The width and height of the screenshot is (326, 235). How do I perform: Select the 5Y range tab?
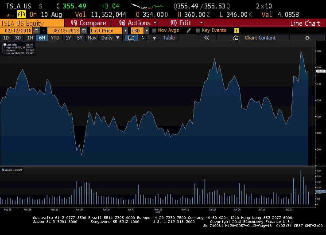click(x=80, y=38)
